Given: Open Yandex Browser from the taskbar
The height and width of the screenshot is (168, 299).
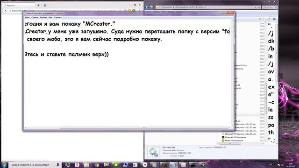Looking at the screenshot, I should pos(145,165).
